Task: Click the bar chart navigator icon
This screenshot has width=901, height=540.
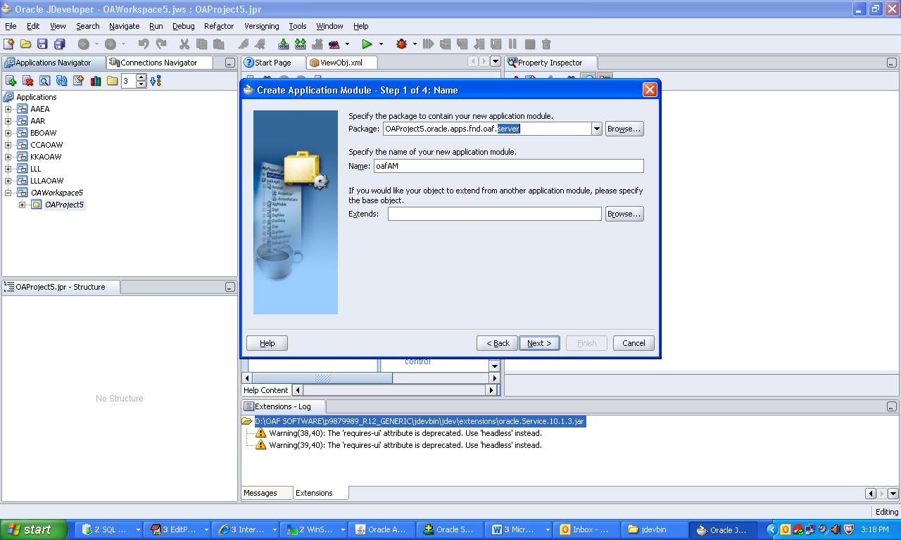Action: pos(96,81)
